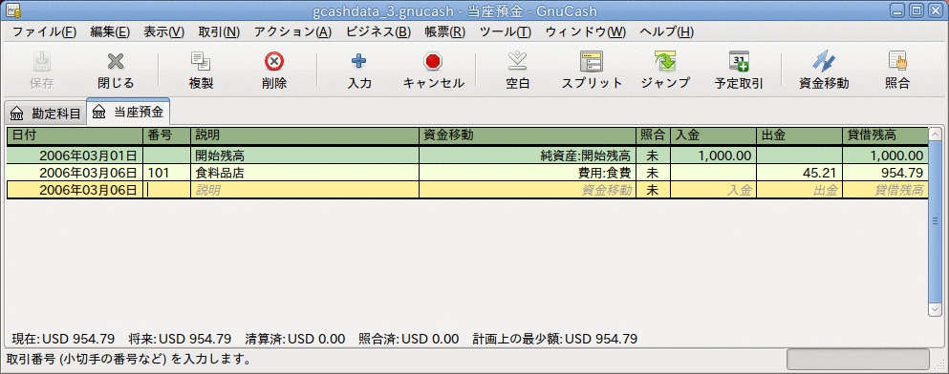
Task: Click the 資金移動 column header
Action: point(528,135)
